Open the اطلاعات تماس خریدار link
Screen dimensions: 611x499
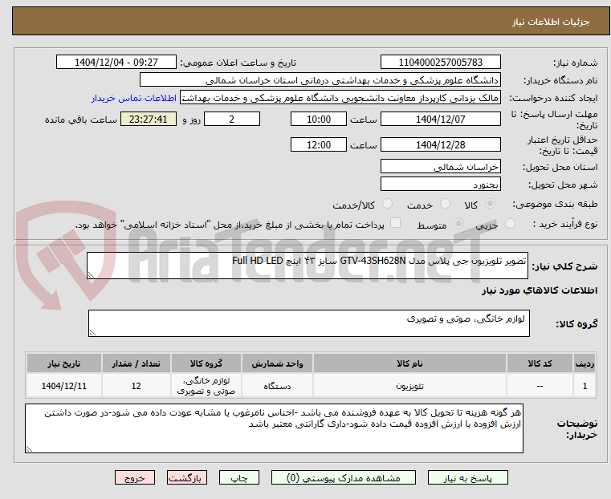[134, 98]
